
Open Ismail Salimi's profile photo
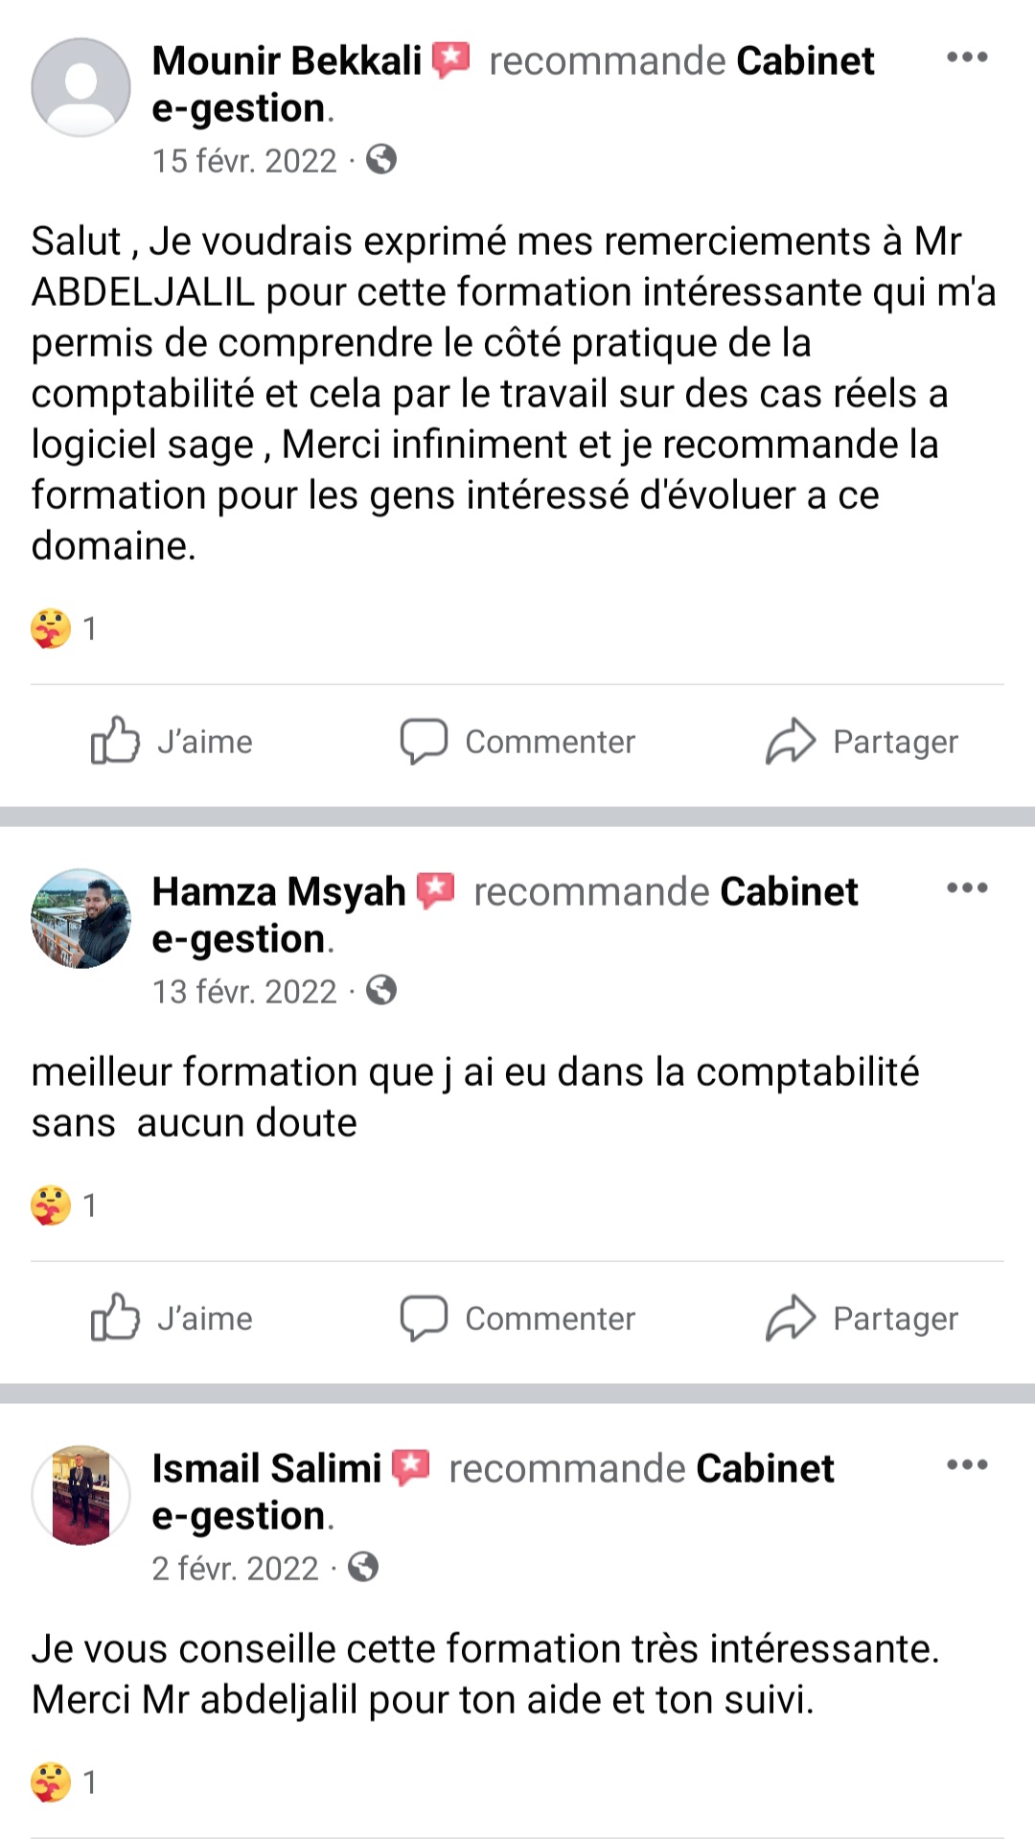tap(80, 1495)
